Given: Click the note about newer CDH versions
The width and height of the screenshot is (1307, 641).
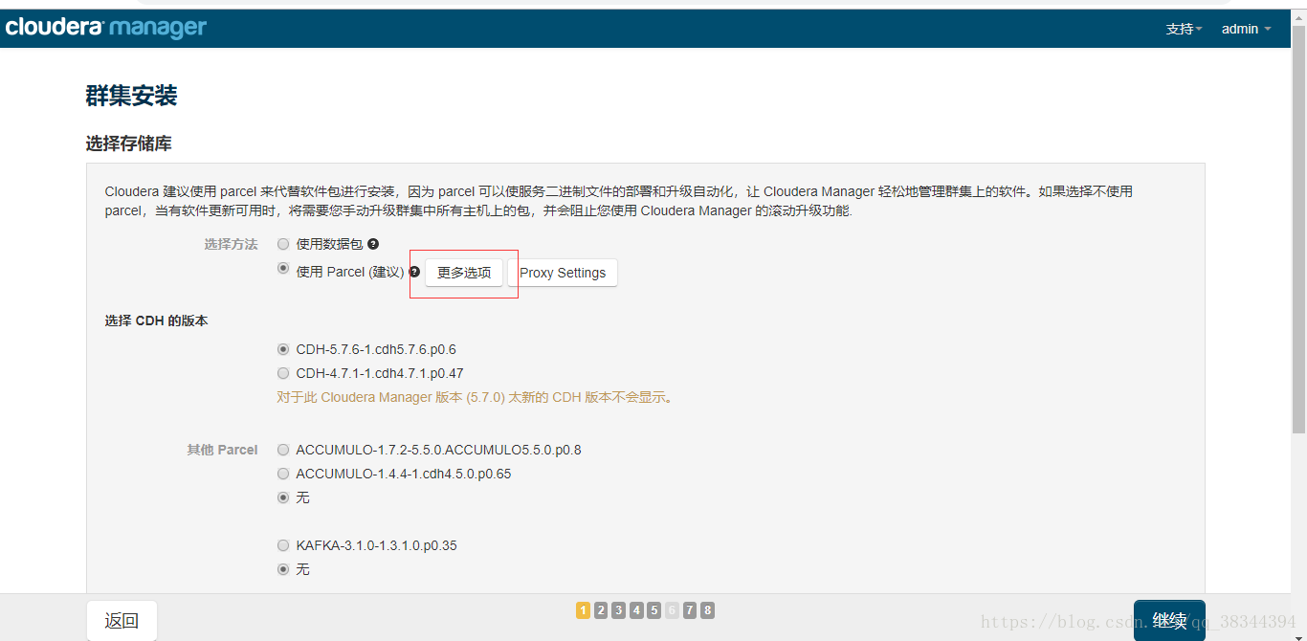Looking at the screenshot, I should tap(476, 397).
